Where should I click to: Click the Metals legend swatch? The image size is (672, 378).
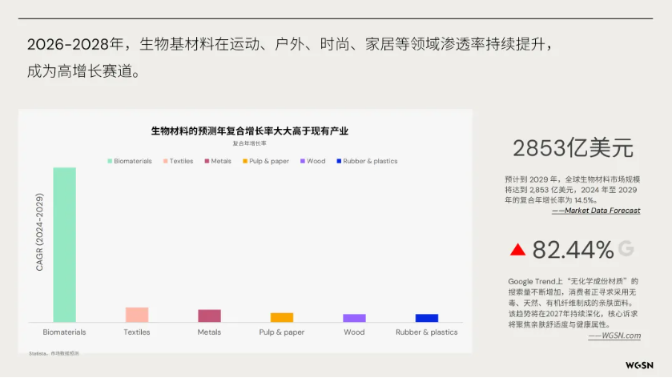coord(207,161)
